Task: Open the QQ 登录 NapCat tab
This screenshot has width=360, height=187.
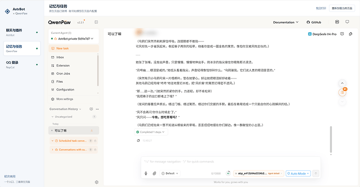Action: pyautogui.click(x=22, y=65)
